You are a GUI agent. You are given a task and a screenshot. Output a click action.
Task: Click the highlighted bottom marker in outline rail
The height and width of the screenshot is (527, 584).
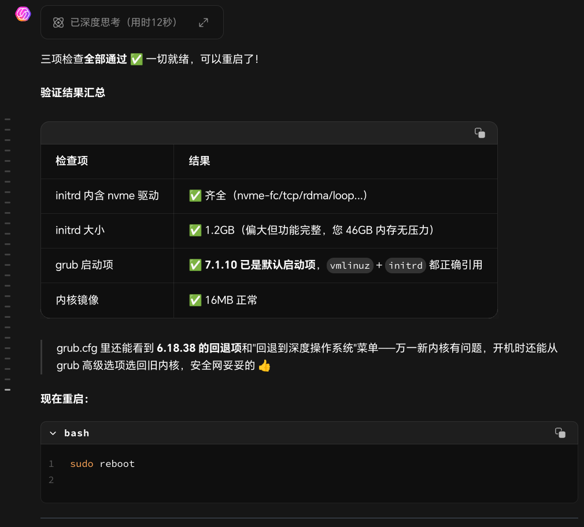8,389
